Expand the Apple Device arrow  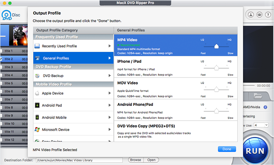point(109,93)
